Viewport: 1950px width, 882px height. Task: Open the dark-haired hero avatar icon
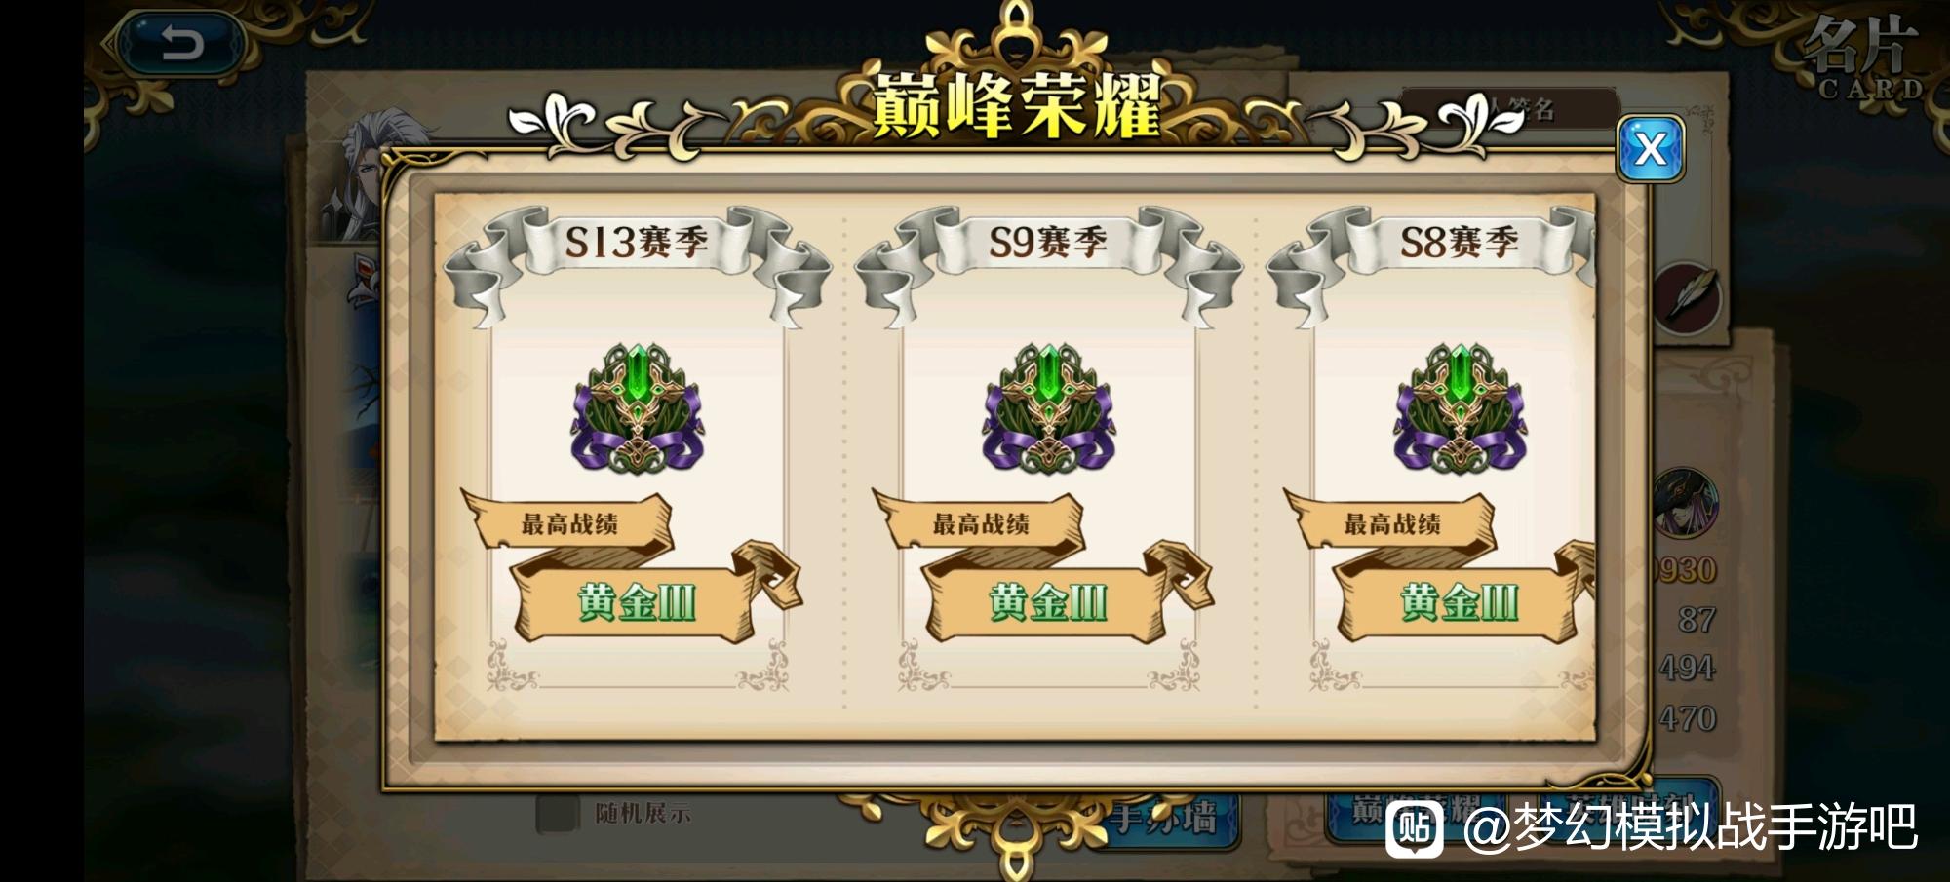tap(1687, 502)
